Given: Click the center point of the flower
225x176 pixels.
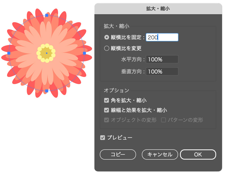Looking at the screenshot, I should point(47,53).
